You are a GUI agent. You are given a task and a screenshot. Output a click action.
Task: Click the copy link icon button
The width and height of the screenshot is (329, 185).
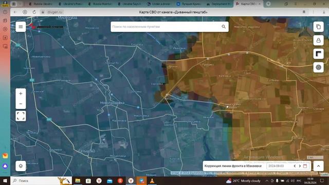pyautogui.click(x=318, y=27)
